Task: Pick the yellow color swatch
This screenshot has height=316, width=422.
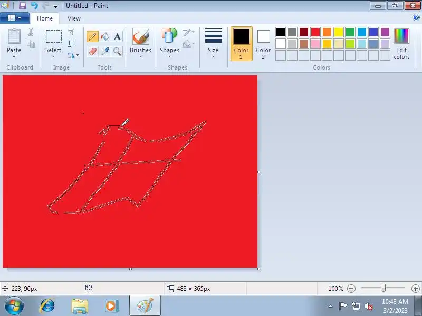Action: [339, 32]
